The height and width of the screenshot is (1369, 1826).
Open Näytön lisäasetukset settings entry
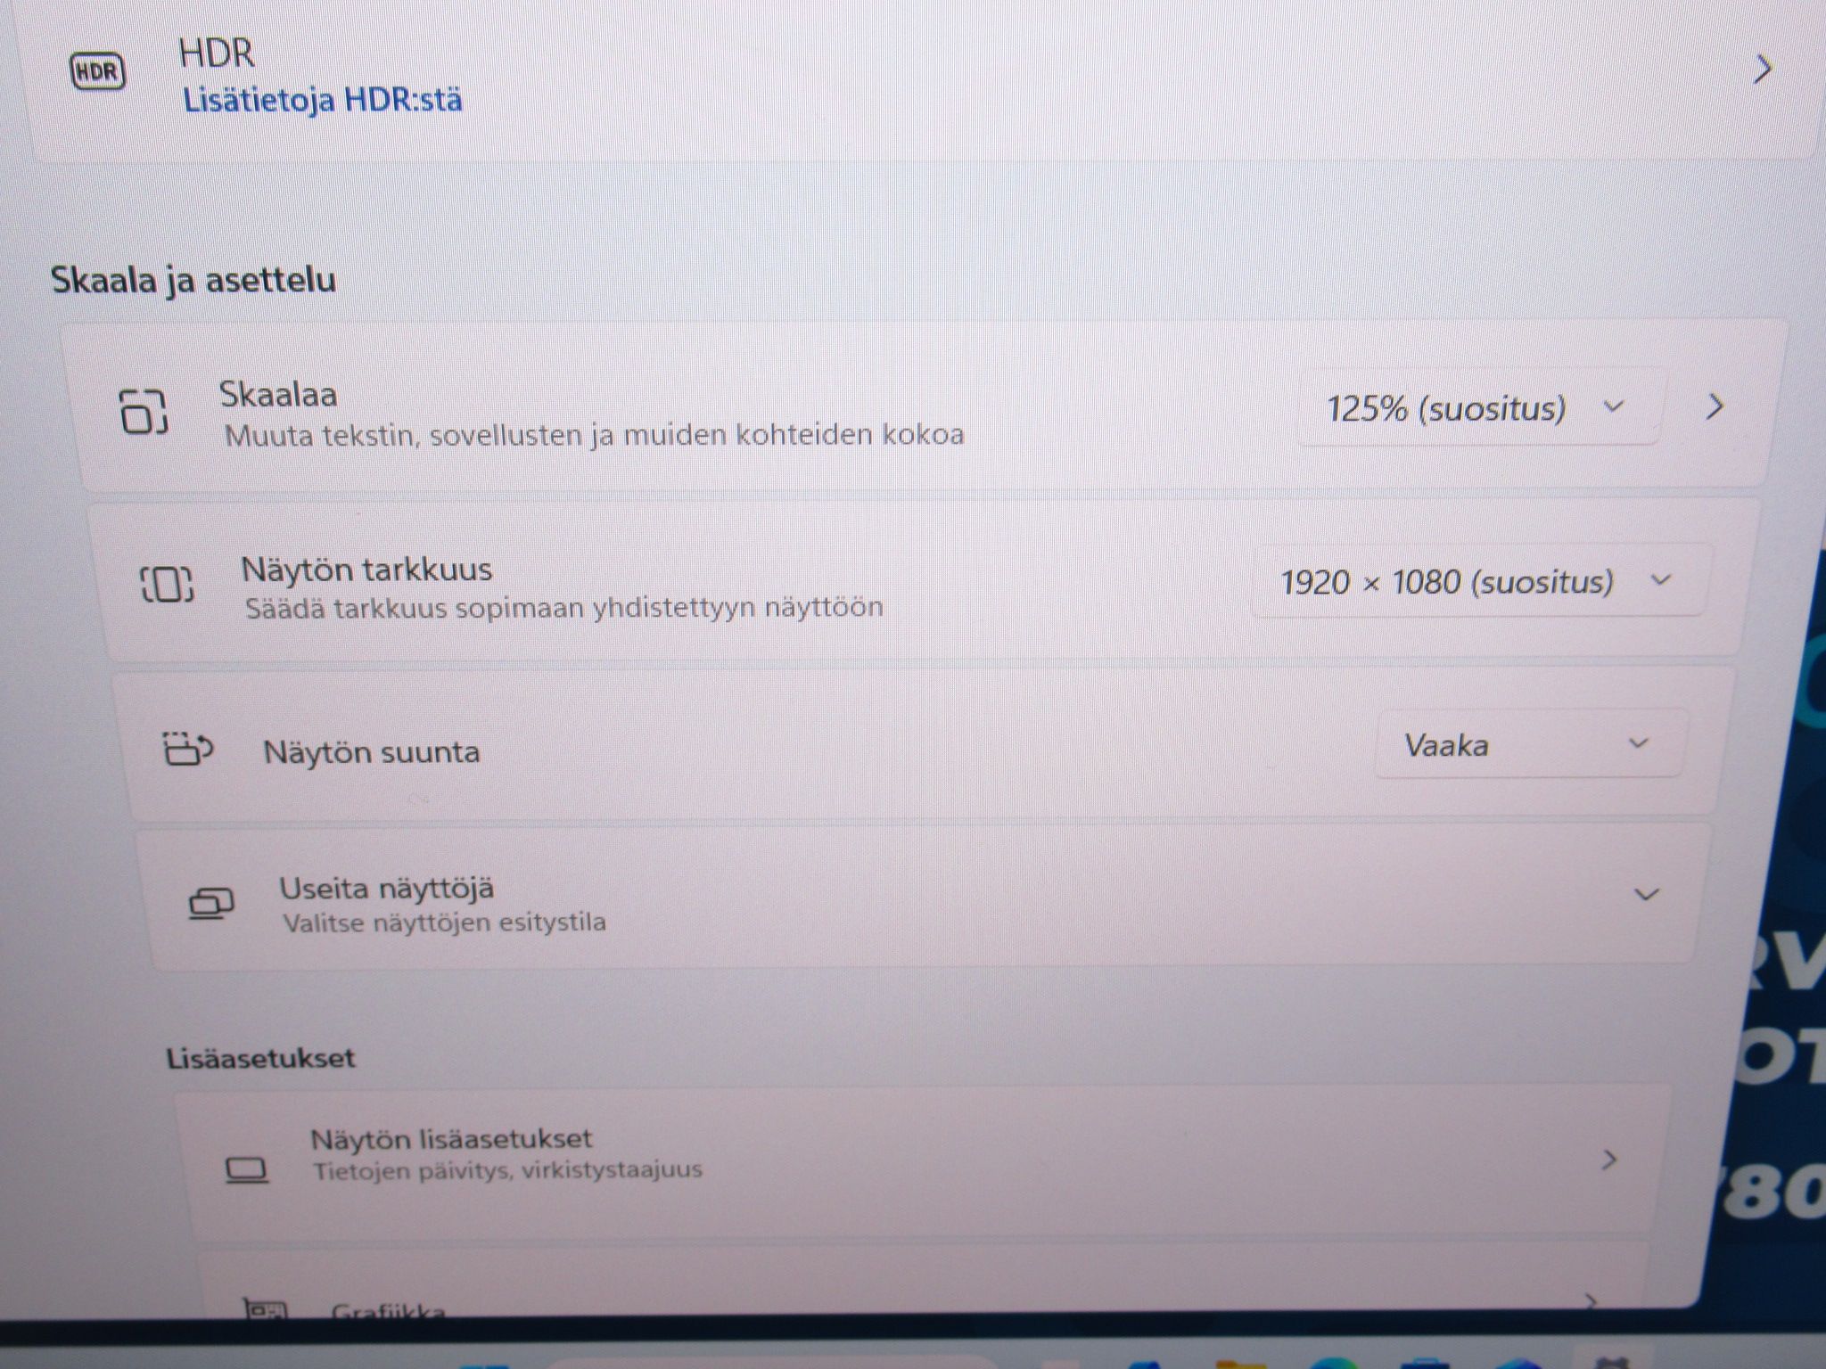pos(918,1160)
